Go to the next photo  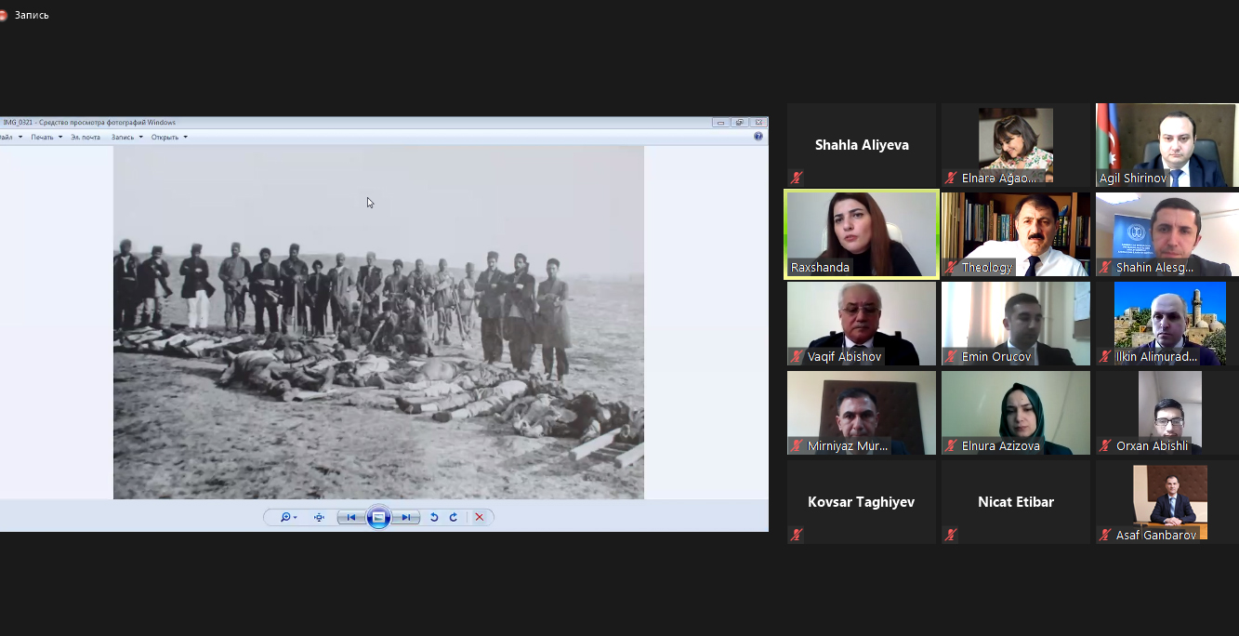coord(406,517)
